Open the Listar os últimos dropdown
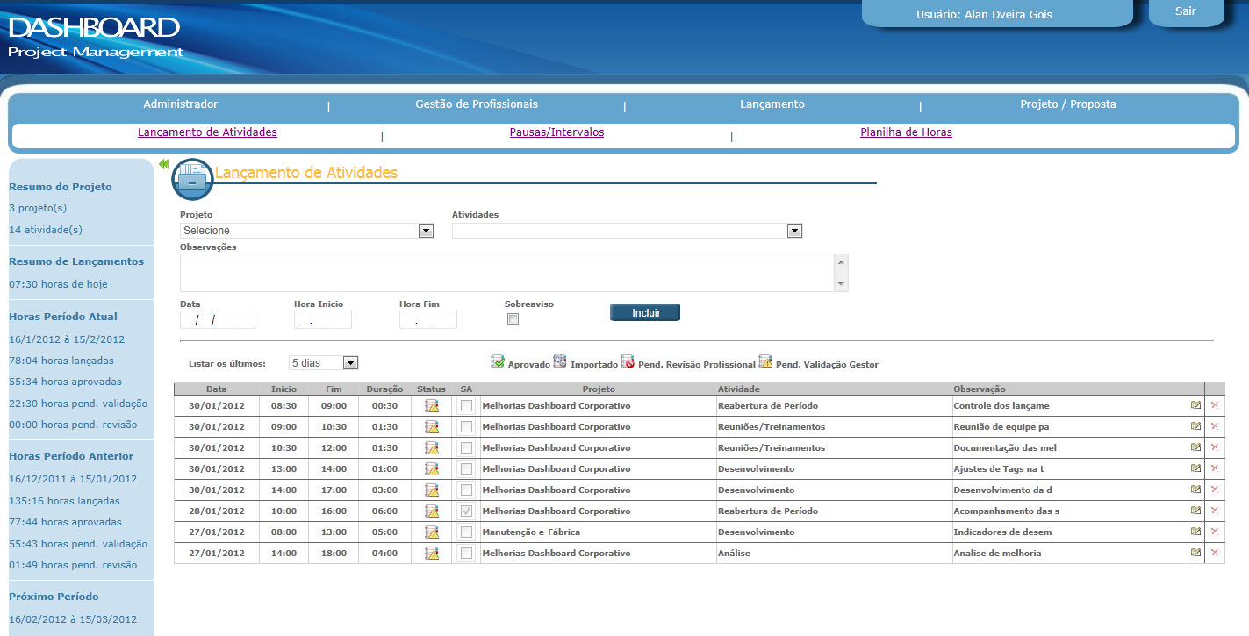This screenshot has width=1249, height=636. (x=324, y=362)
